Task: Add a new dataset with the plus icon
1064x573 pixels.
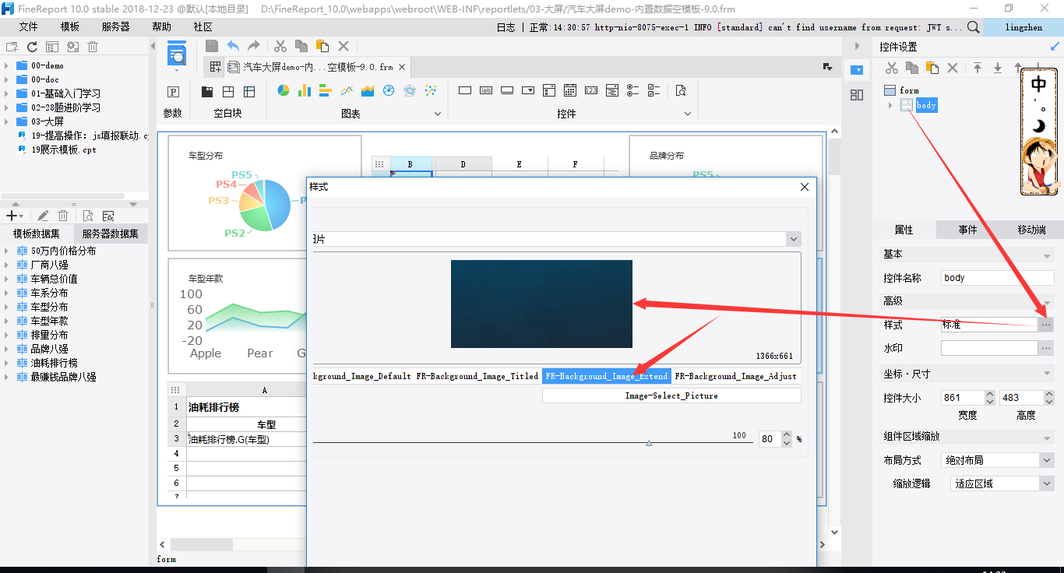Action: [12, 216]
